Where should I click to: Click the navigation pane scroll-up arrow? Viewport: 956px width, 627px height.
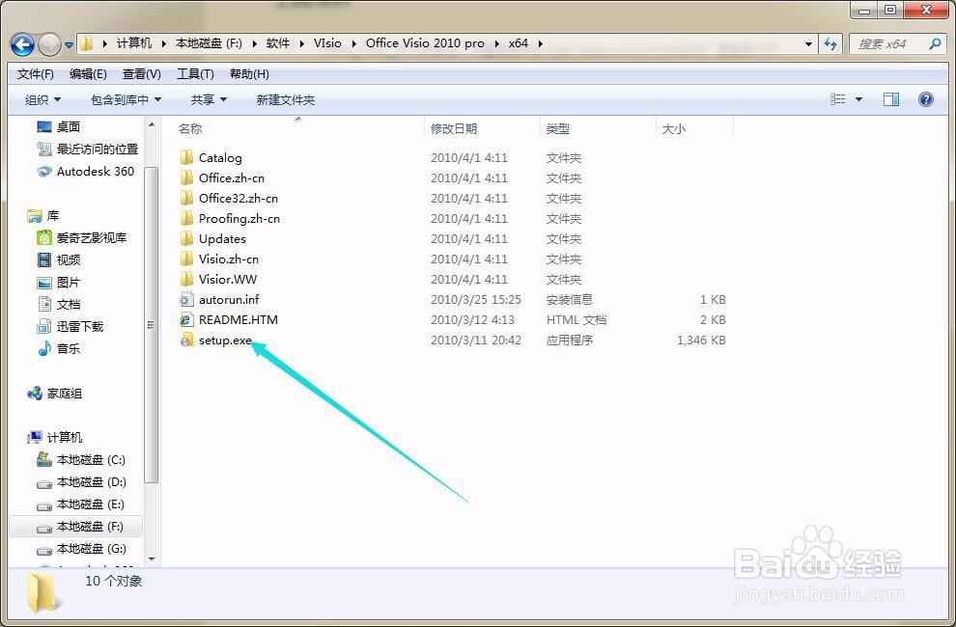[x=152, y=124]
